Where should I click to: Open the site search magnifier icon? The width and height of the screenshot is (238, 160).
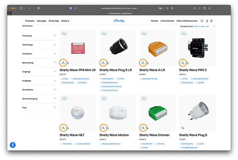click(202, 21)
